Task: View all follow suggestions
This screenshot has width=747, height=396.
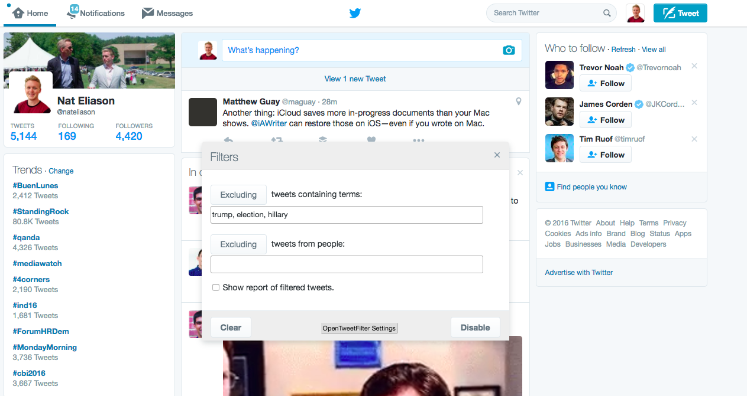Action: [654, 50]
